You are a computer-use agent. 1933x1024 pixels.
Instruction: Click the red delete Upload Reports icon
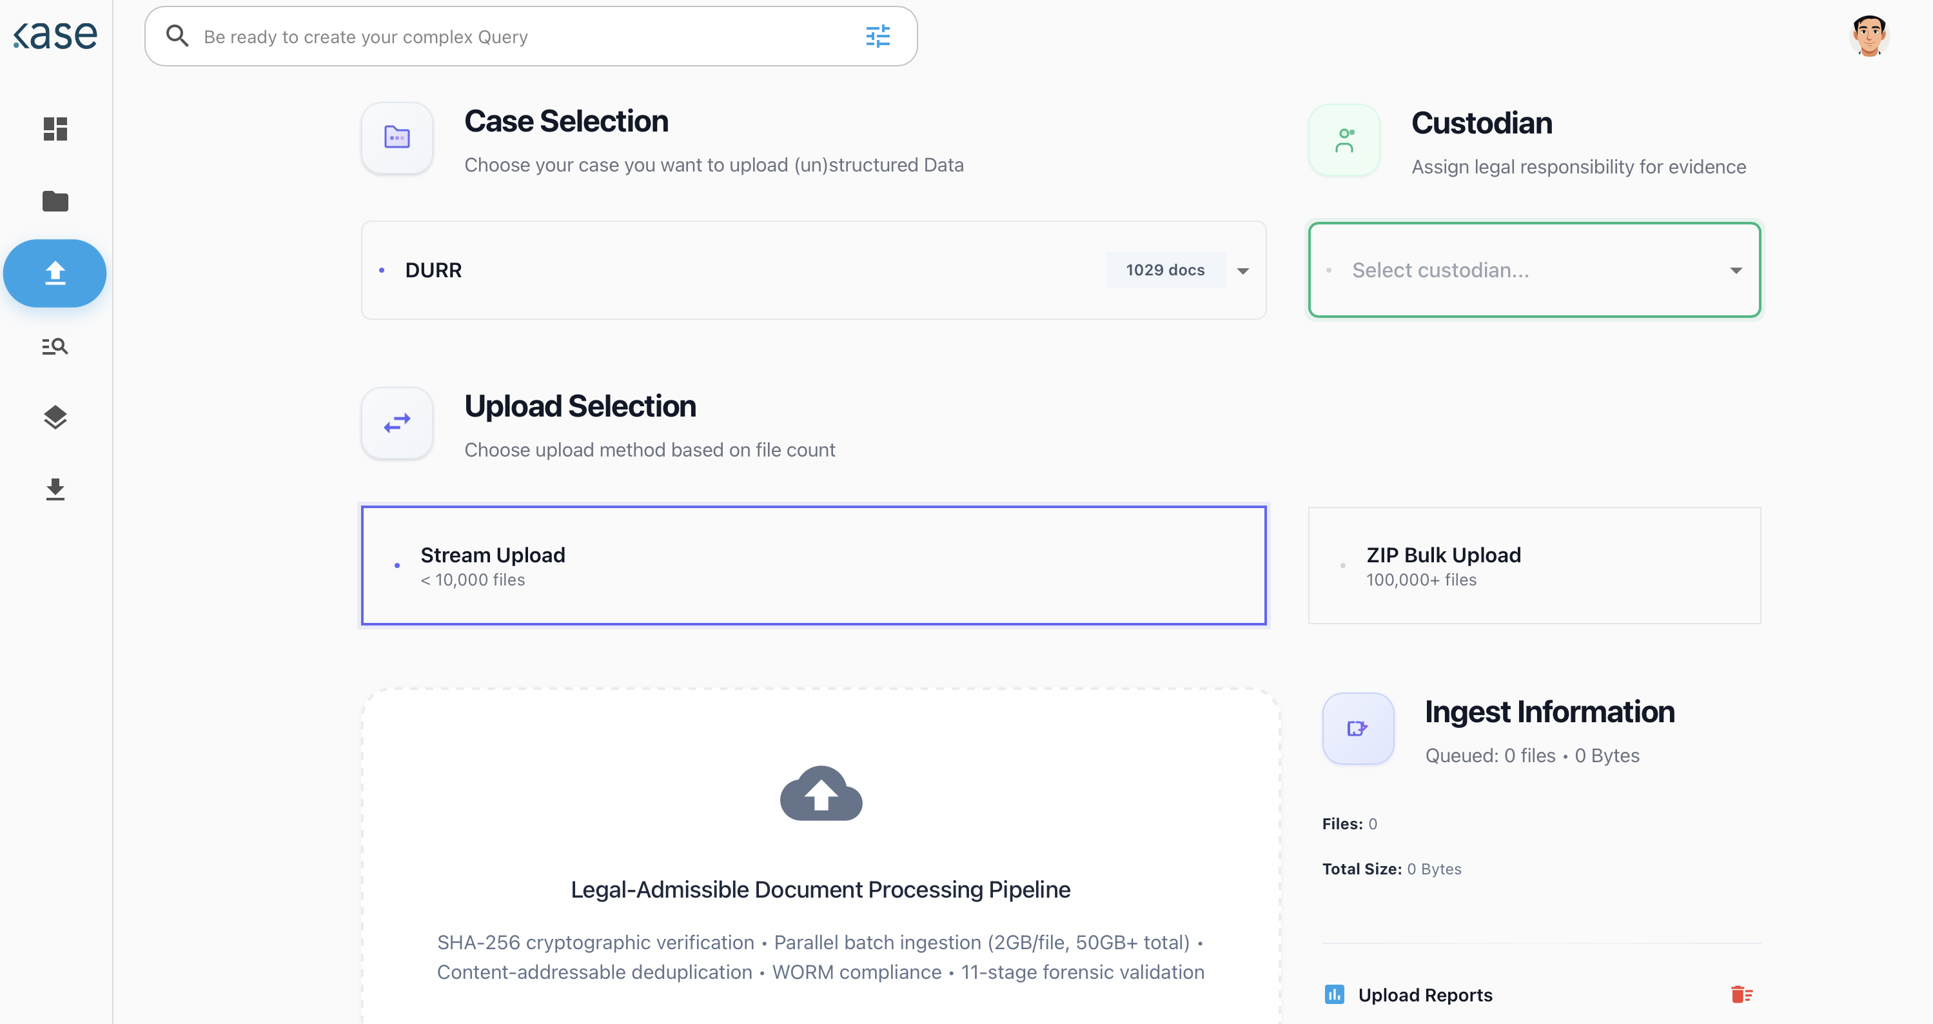pos(1741,994)
